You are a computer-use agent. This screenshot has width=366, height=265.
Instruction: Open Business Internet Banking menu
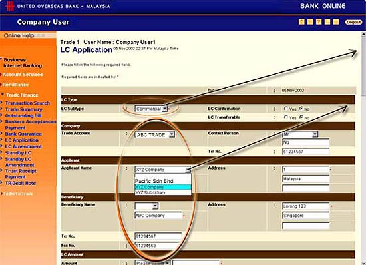[x=23, y=63]
